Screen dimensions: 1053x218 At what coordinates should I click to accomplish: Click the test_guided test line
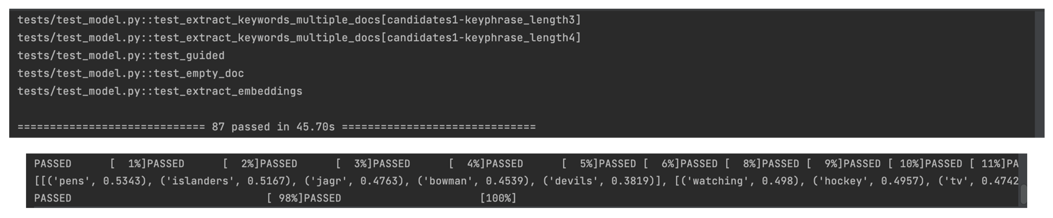[x=121, y=56]
